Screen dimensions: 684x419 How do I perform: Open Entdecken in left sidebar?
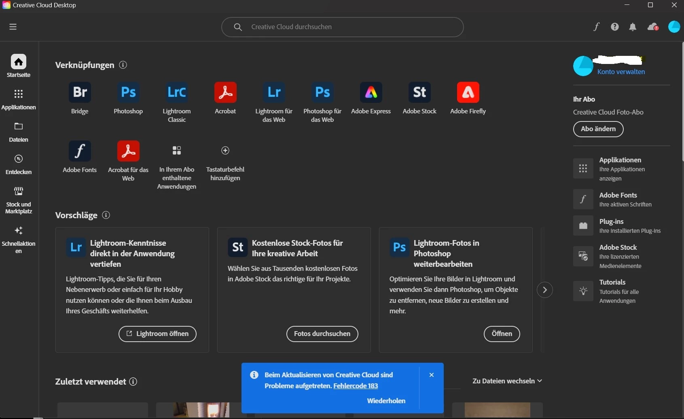click(x=19, y=164)
